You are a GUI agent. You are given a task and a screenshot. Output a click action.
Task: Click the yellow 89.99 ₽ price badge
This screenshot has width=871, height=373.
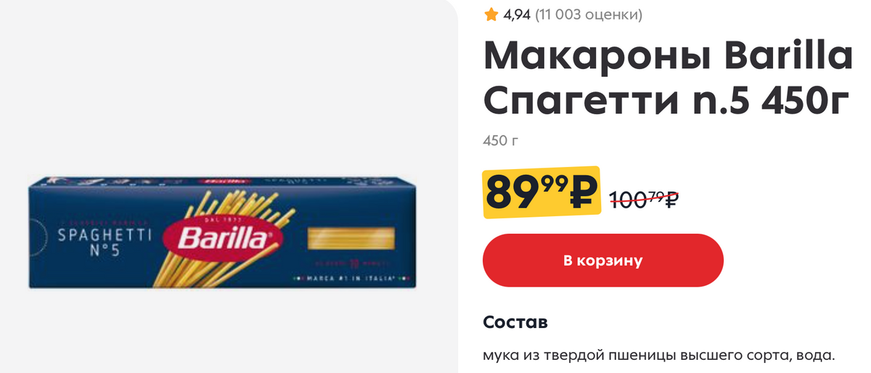(x=541, y=192)
